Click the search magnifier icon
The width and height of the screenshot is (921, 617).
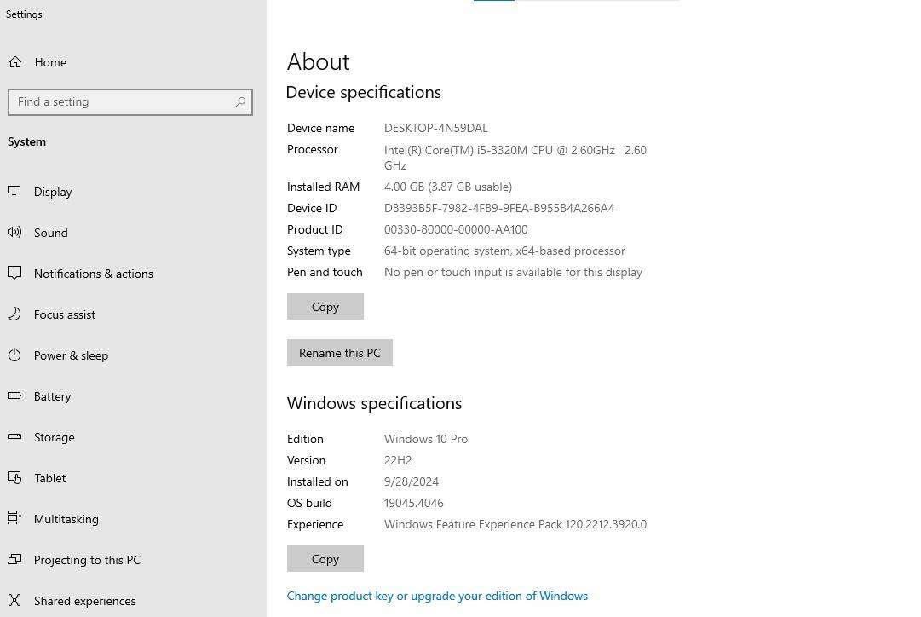pos(240,102)
